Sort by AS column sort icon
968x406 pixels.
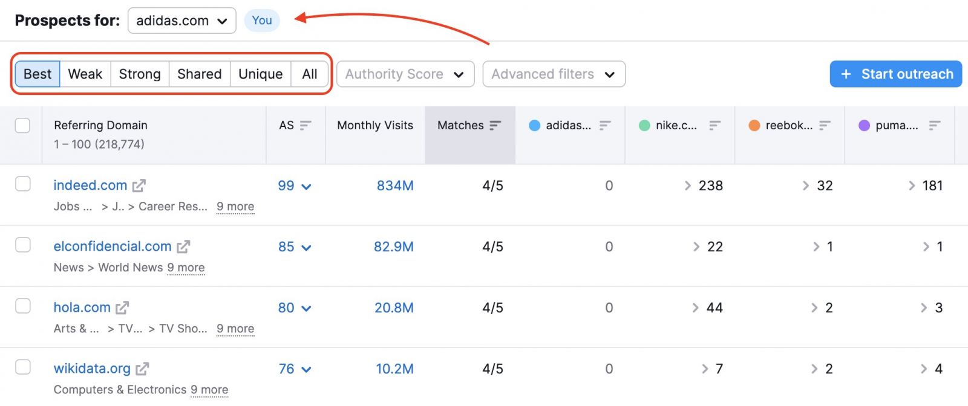(306, 125)
